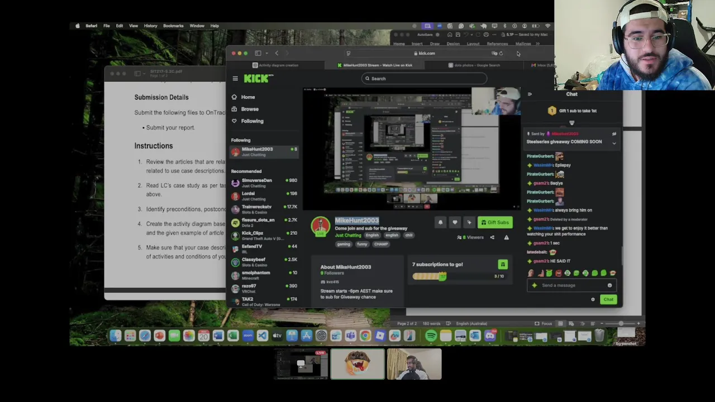Open recommended channel fissure_dota_en
Image resolution: width=715 pixels, height=402 pixels.
[x=264, y=222]
